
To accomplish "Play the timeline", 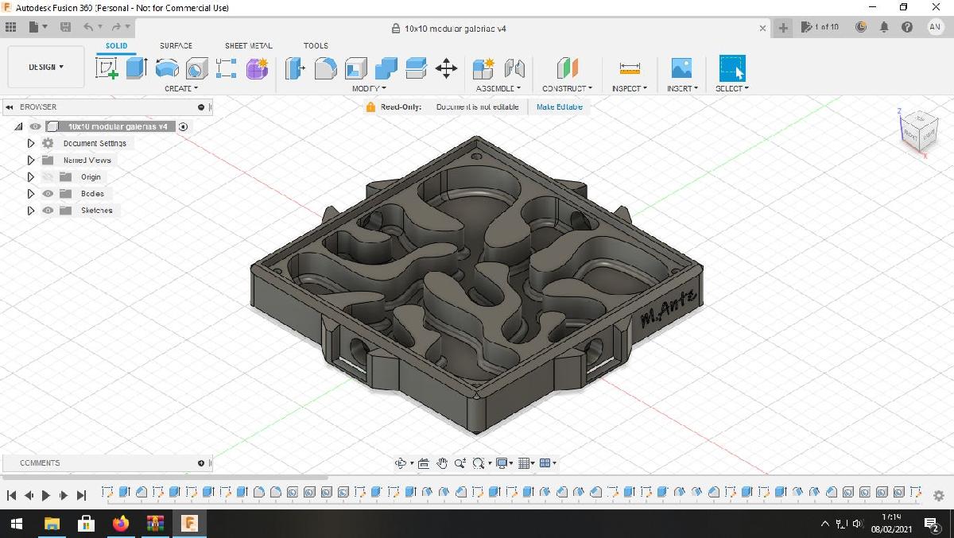I will (46, 495).
